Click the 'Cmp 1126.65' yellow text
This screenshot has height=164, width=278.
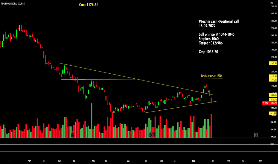click(x=89, y=5)
